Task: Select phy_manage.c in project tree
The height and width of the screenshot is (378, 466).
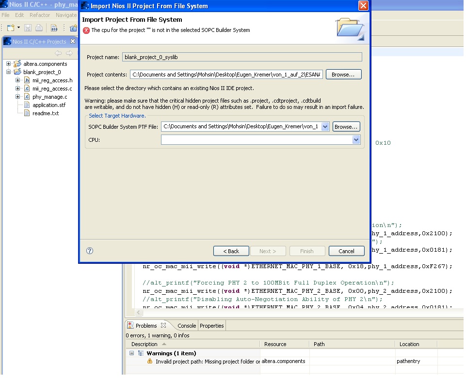Action: [x=49, y=97]
